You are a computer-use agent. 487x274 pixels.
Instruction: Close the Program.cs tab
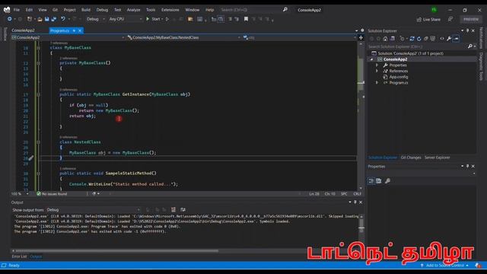click(80, 30)
